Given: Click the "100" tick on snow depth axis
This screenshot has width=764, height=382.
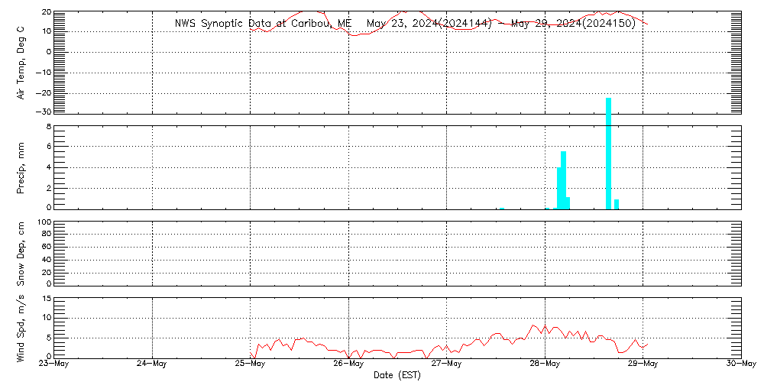Looking at the screenshot, I should 44,222.
